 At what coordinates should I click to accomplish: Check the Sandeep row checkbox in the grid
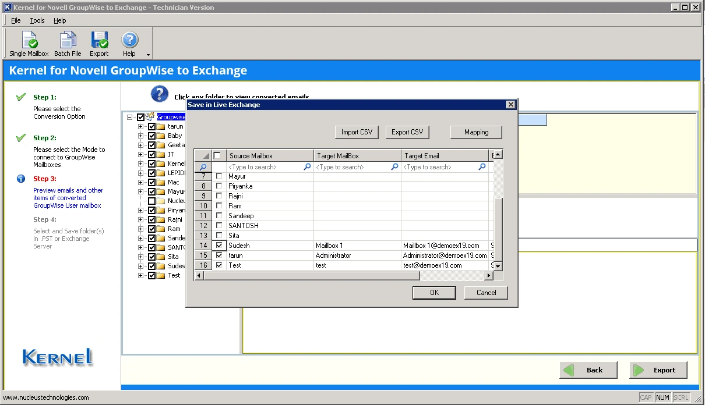coord(219,216)
